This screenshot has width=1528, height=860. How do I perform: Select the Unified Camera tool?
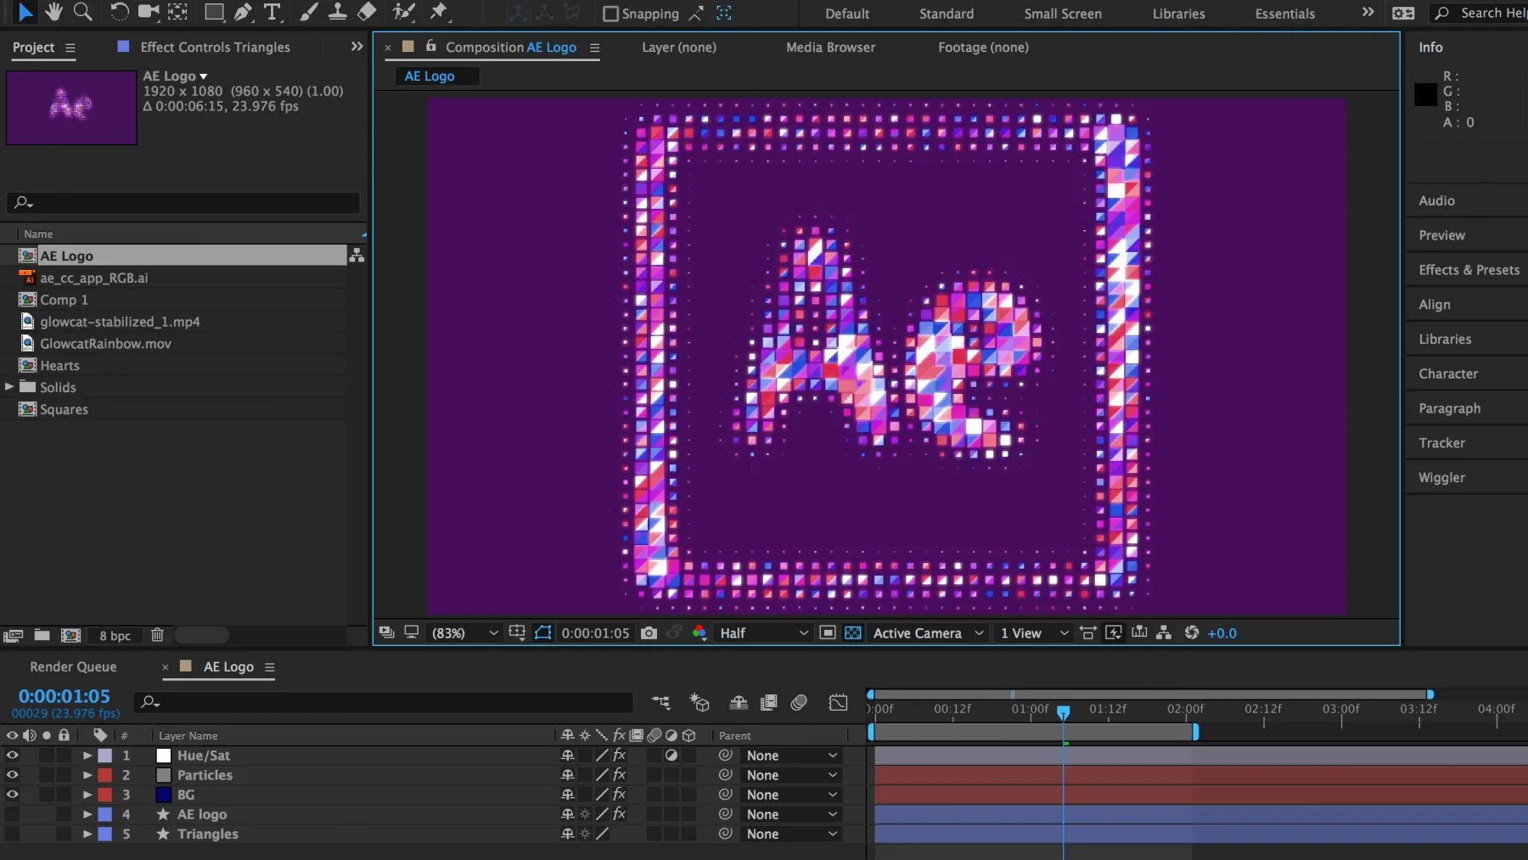click(x=149, y=12)
